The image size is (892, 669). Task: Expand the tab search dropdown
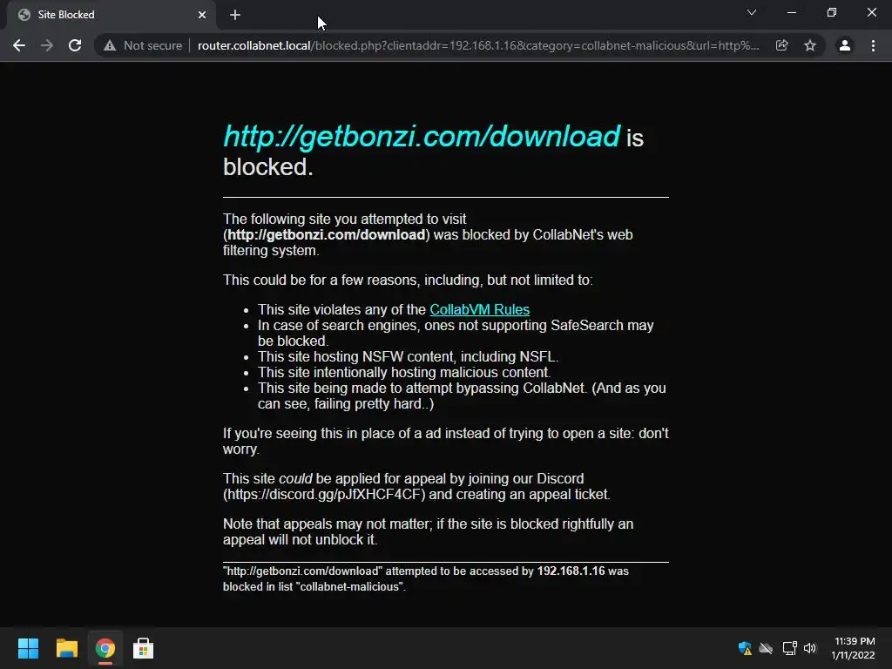pyautogui.click(x=752, y=12)
